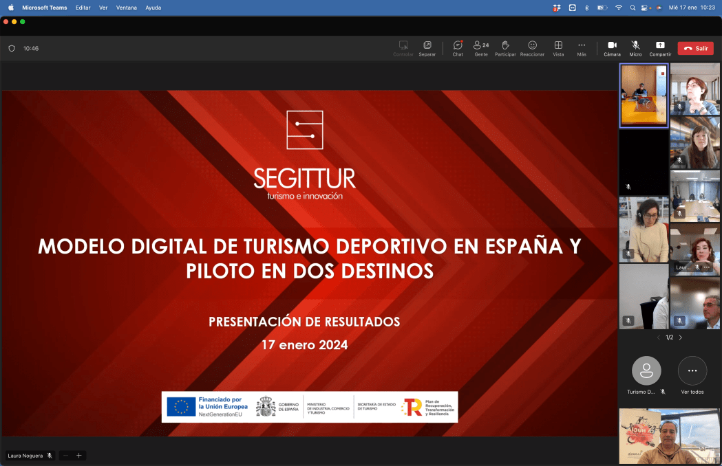The width and height of the screenshot is (722, 466).
Task: Show the Gente participants list
Action: [481, 45]
